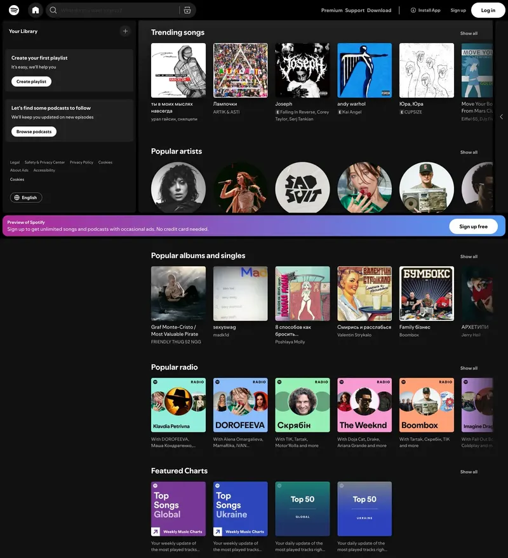
Task: Open the Joseph song cover
Action: (302, 70)
